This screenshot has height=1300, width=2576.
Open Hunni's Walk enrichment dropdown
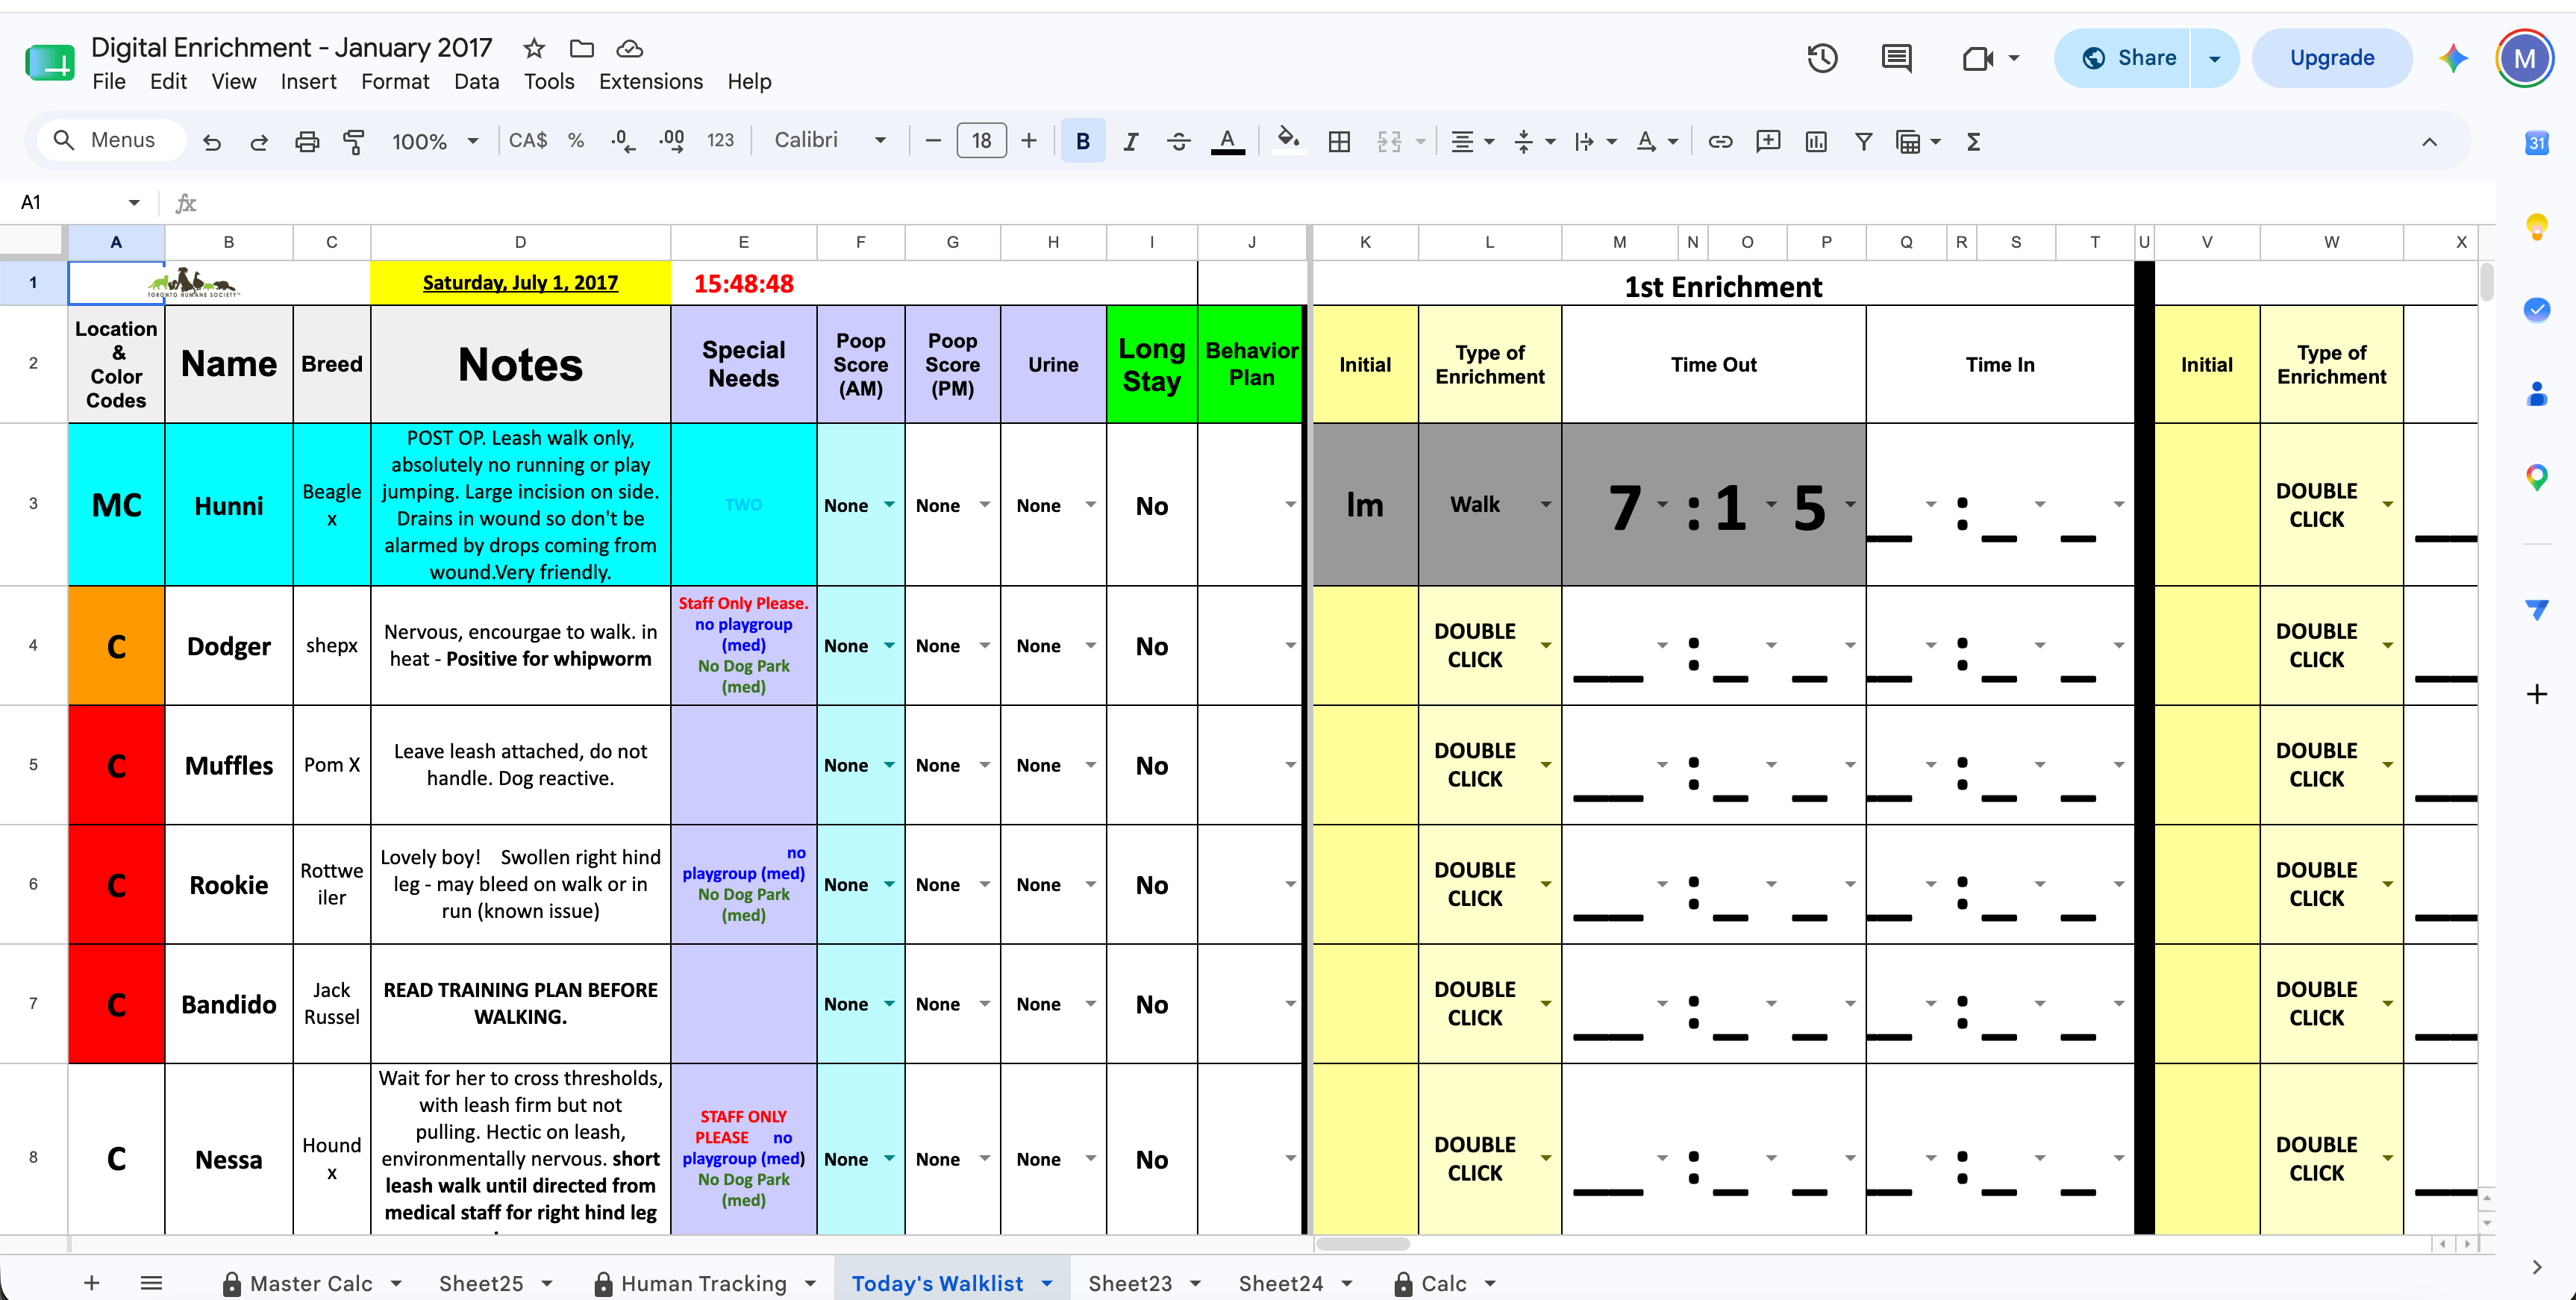1546,504
